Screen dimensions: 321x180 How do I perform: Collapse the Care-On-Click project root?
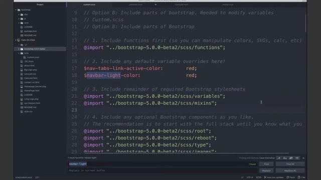coord(16,40)
